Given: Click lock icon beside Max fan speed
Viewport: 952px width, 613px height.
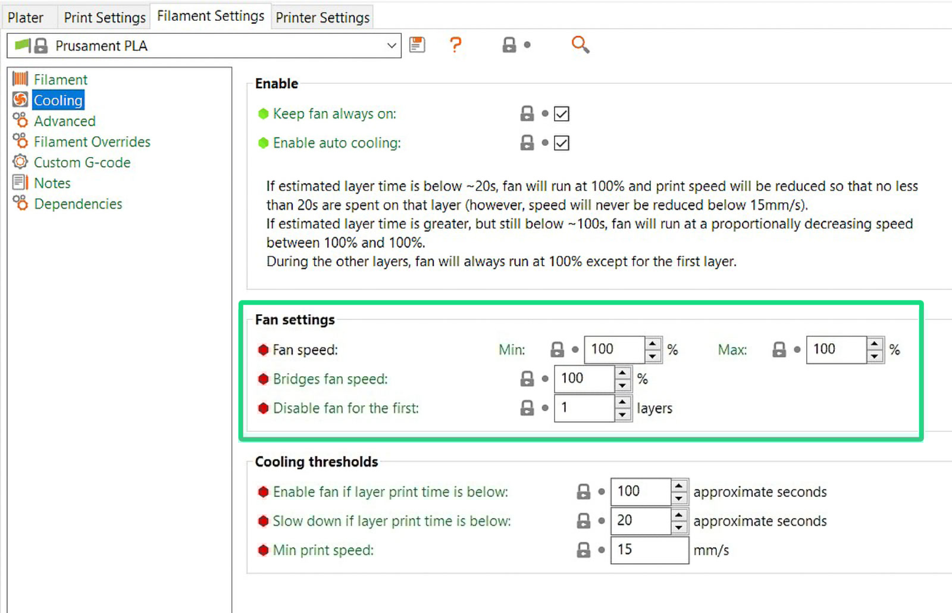Looking at the screenshot, I should point(779,349).
